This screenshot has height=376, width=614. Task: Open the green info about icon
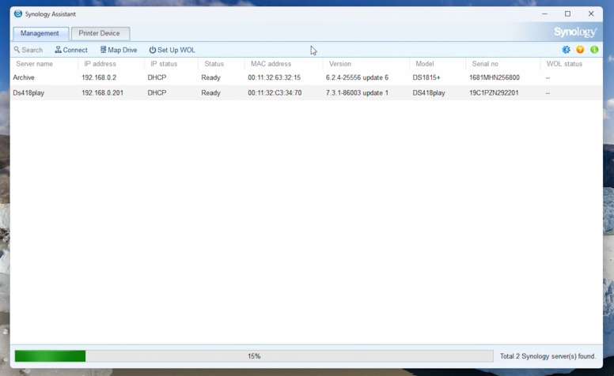click(594, 50)
